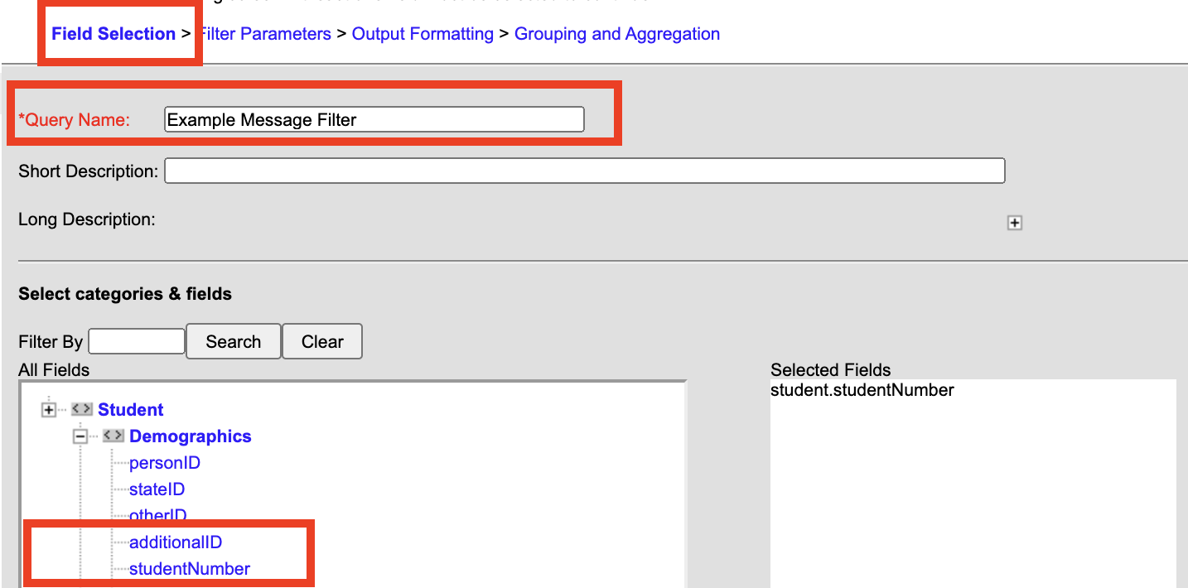Select the stateID field
The width and height of the screenshot is (1188, 588).
click(157, 489)
